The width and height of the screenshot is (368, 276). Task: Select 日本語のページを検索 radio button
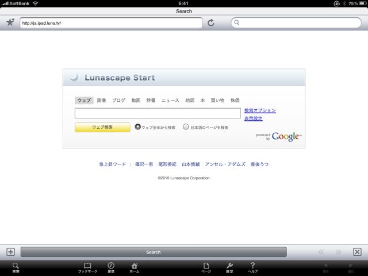[x=186, y=127]
